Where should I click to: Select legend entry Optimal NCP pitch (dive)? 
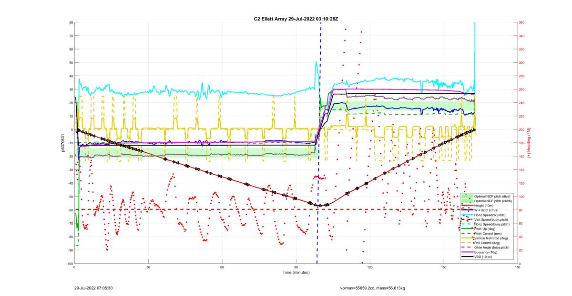(492, 196)
